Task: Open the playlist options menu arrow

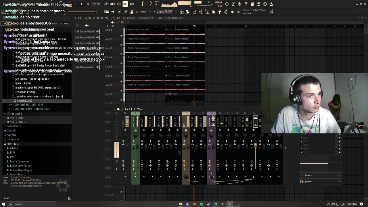Action: point(76,18)
